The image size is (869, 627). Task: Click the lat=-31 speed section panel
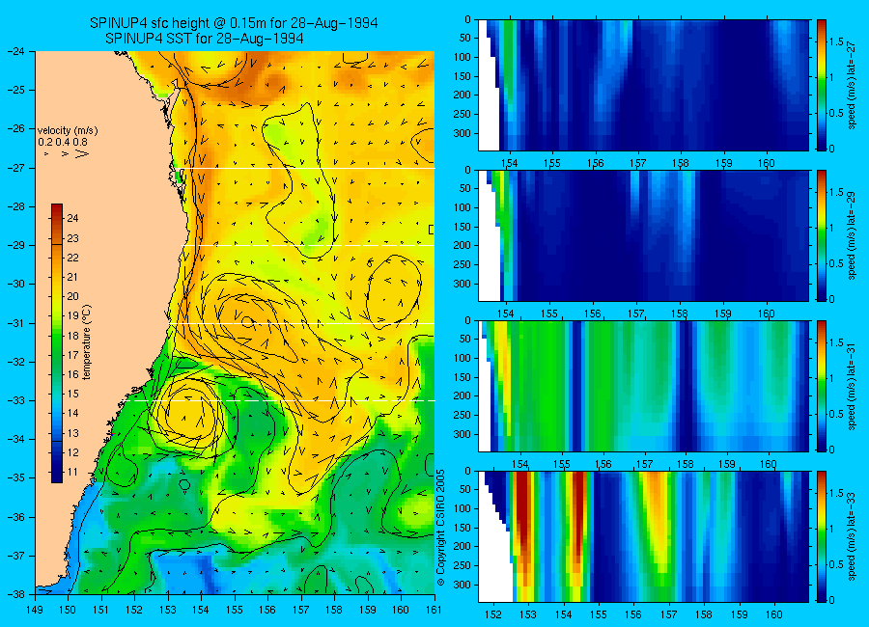point(643,386)
